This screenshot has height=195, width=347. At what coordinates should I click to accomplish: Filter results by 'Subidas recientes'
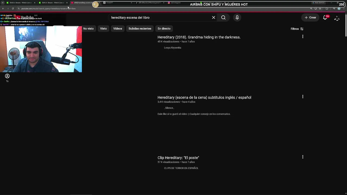140,29
